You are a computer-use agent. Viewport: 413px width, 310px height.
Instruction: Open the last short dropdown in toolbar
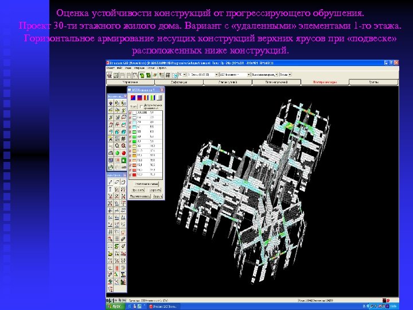click(285, 75)
